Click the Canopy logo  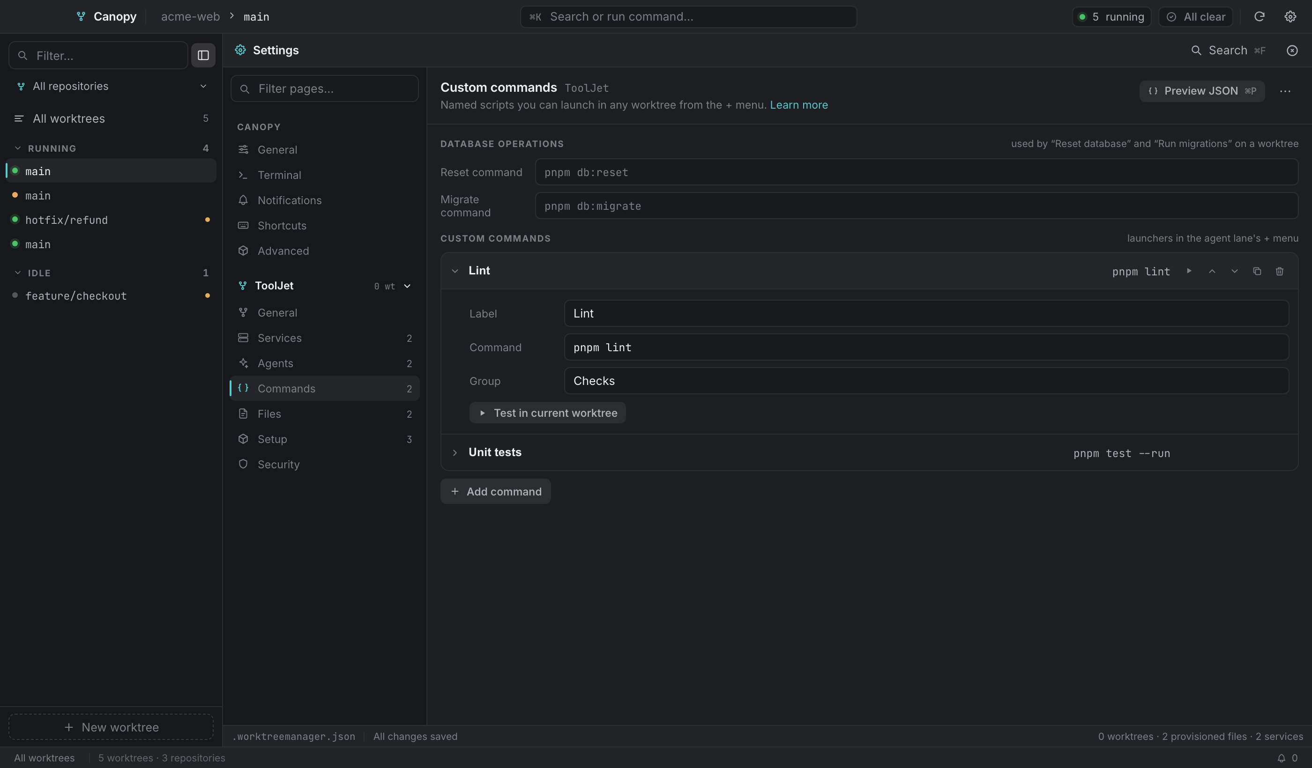point(81,17)
